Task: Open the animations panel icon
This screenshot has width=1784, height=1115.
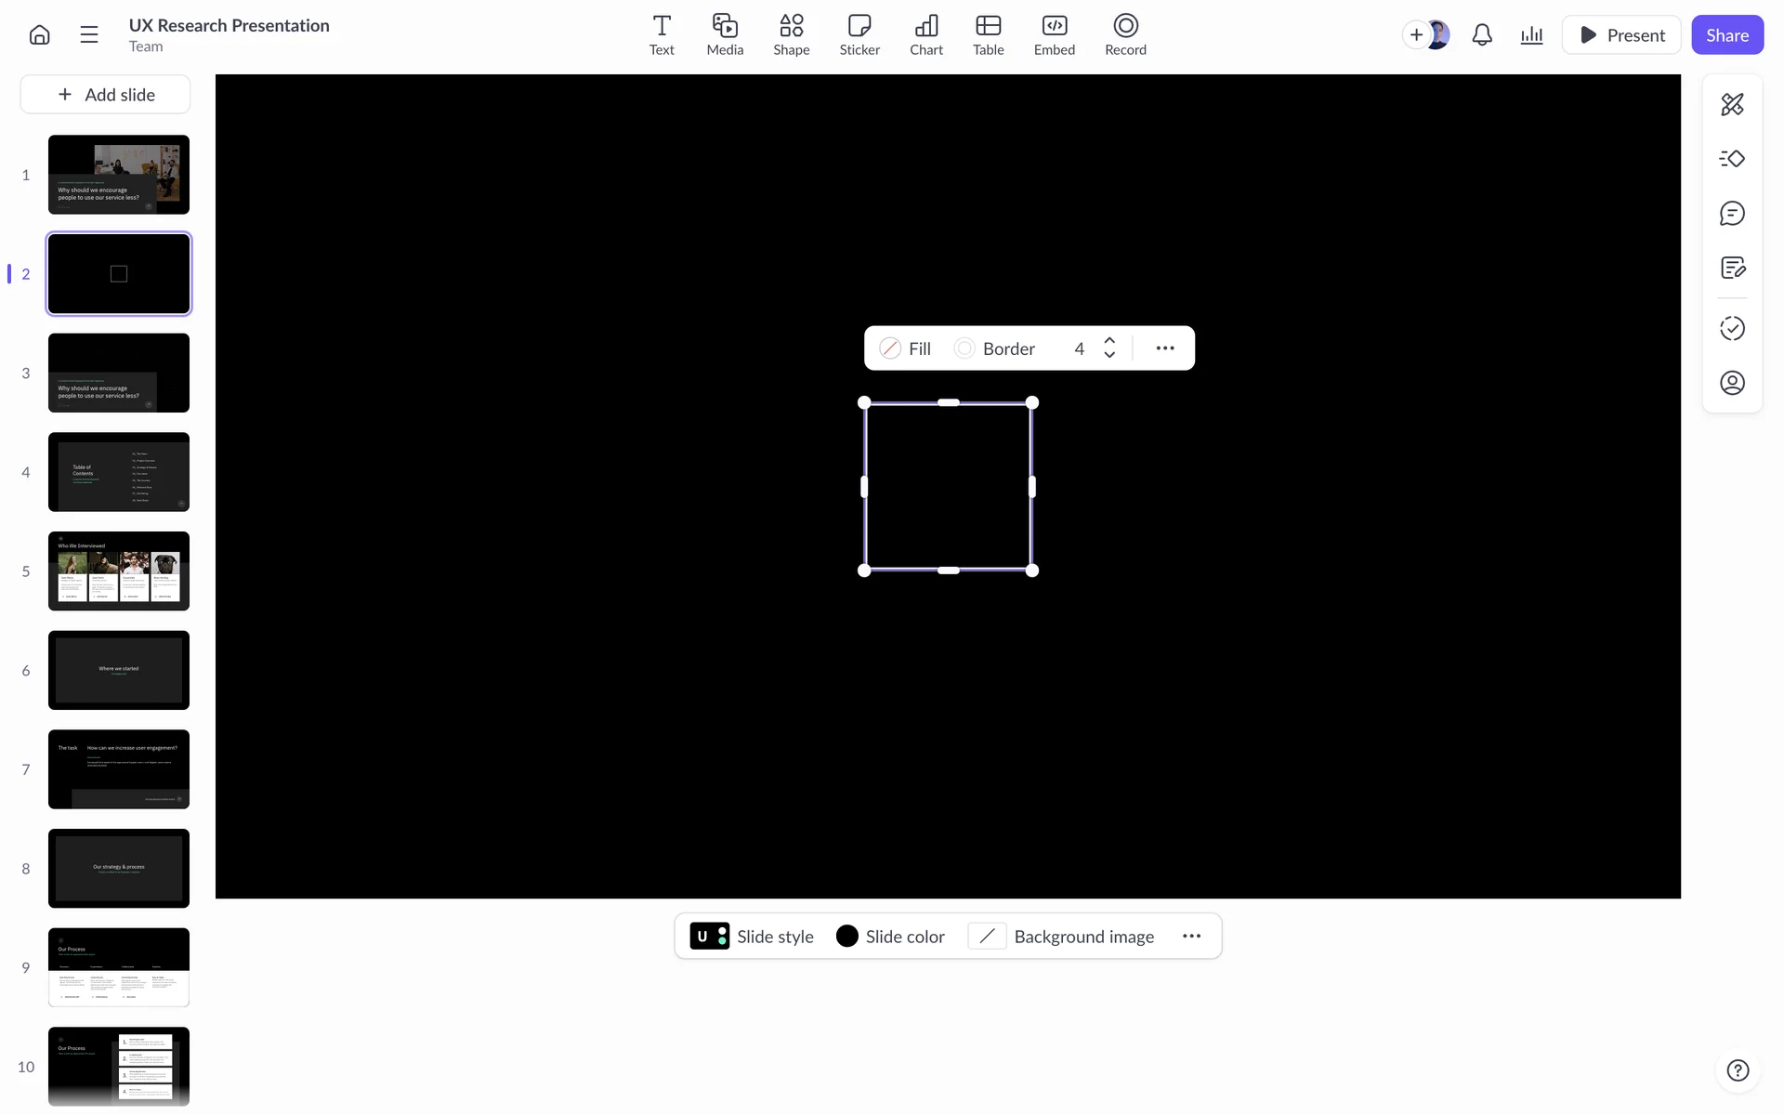Action: click(1732, 159)
